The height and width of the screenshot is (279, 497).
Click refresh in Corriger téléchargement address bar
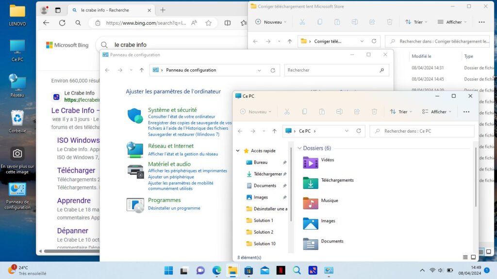374,41
